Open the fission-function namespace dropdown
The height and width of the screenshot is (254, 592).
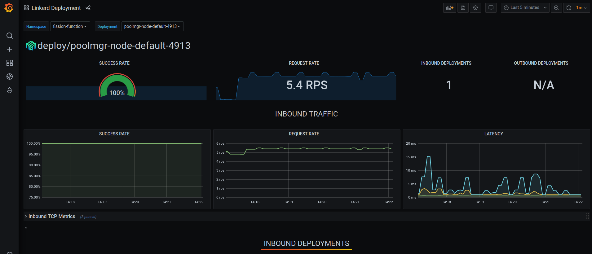[x=70, y=26]
